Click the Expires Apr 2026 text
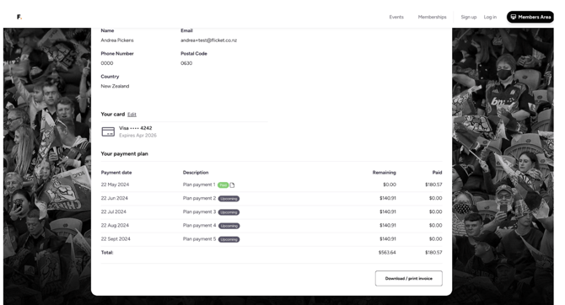Screen dimensions: 565x305 click(137, 136)
